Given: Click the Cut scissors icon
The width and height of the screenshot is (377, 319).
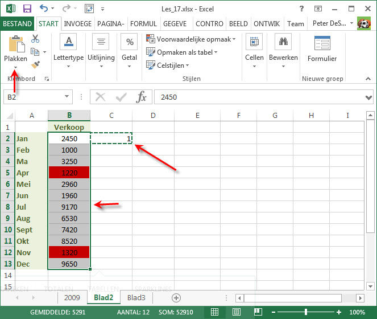Looking at the screenshot, I should [35, 39].
